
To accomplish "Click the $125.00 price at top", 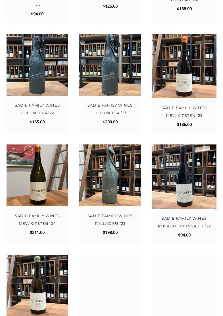I will point(110,6).
